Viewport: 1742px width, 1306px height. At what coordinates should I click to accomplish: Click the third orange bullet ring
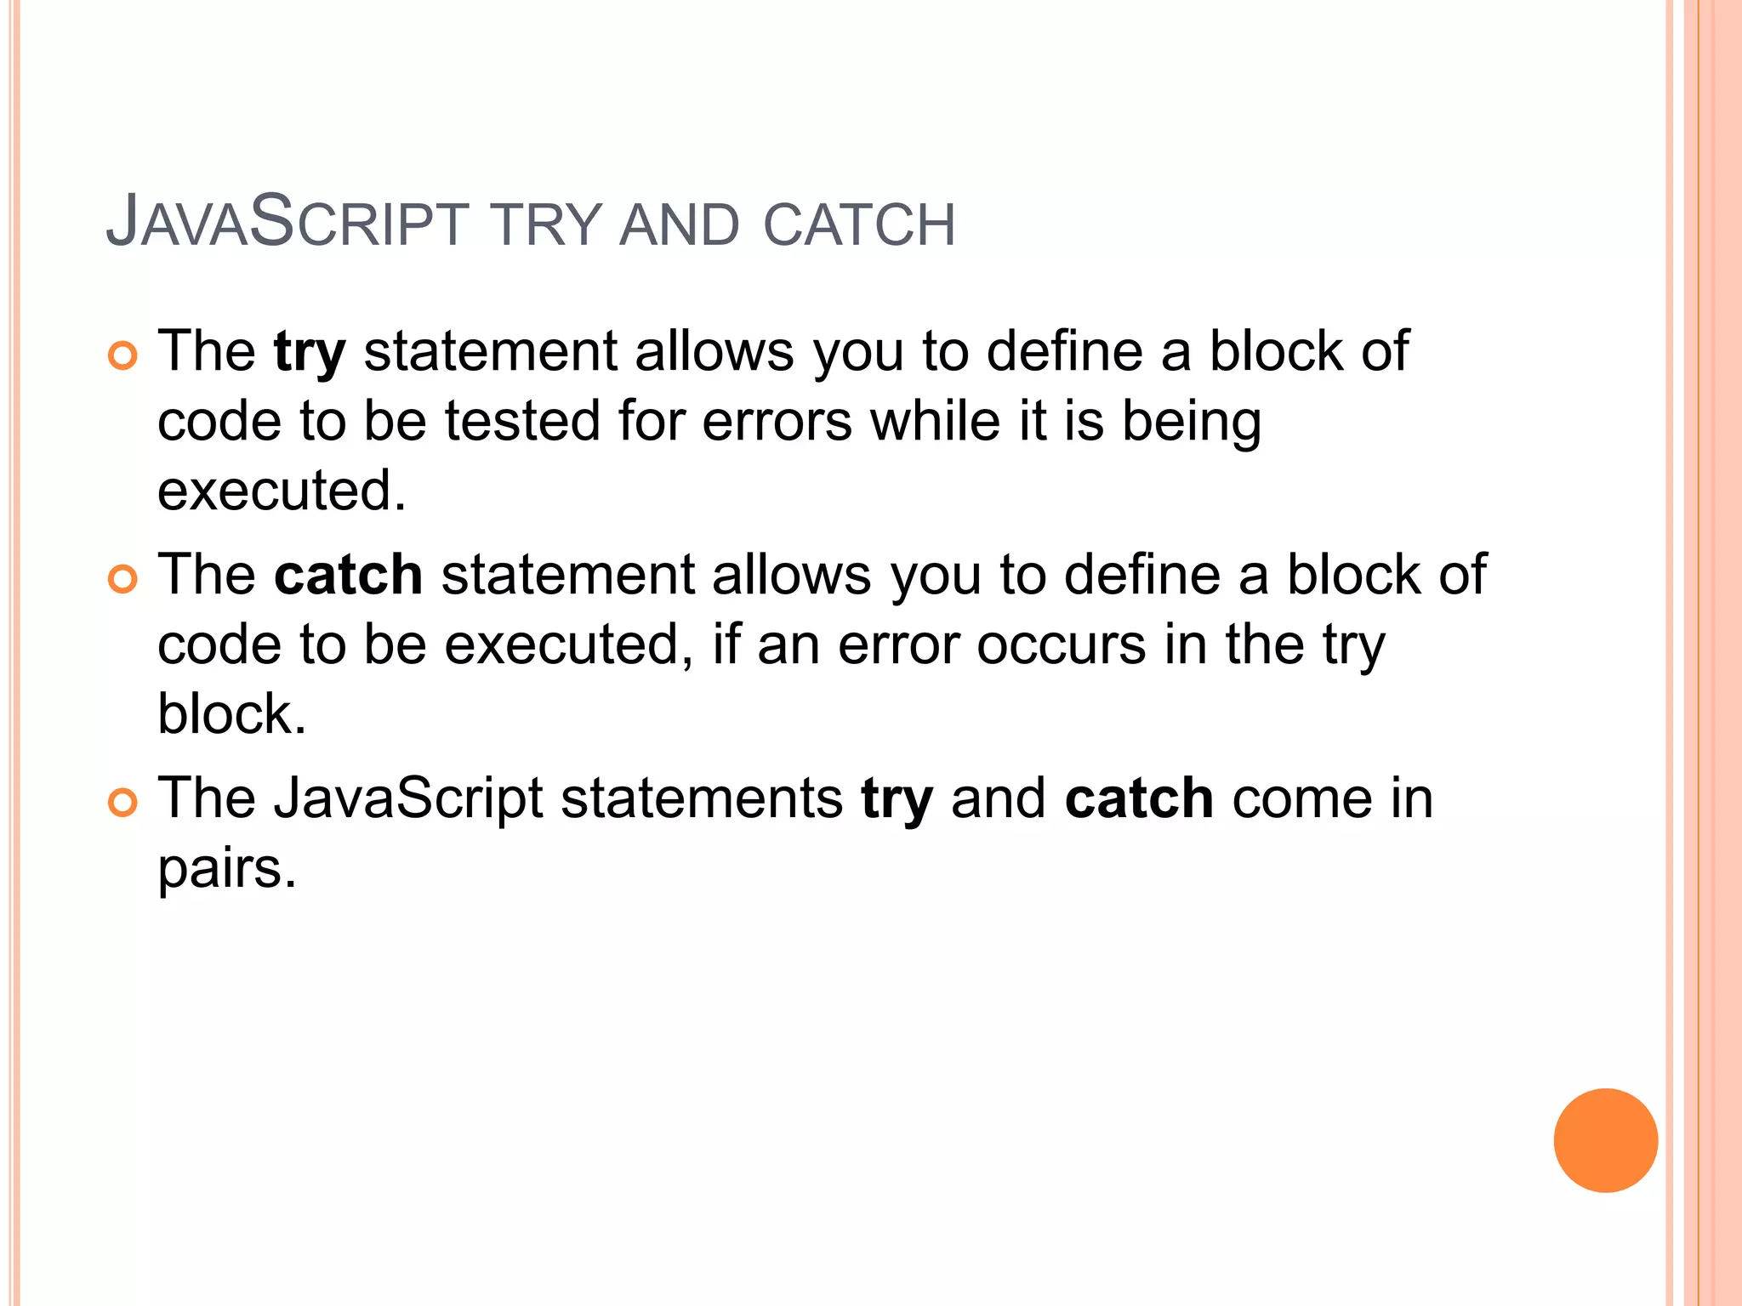point(122,803)
